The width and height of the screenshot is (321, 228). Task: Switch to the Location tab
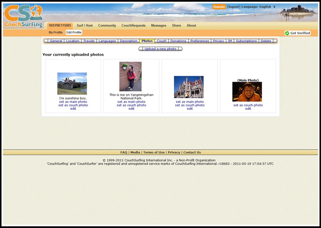(x=73, y=41)
